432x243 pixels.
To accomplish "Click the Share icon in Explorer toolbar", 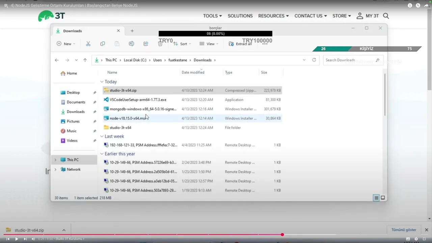I will 146,44.
